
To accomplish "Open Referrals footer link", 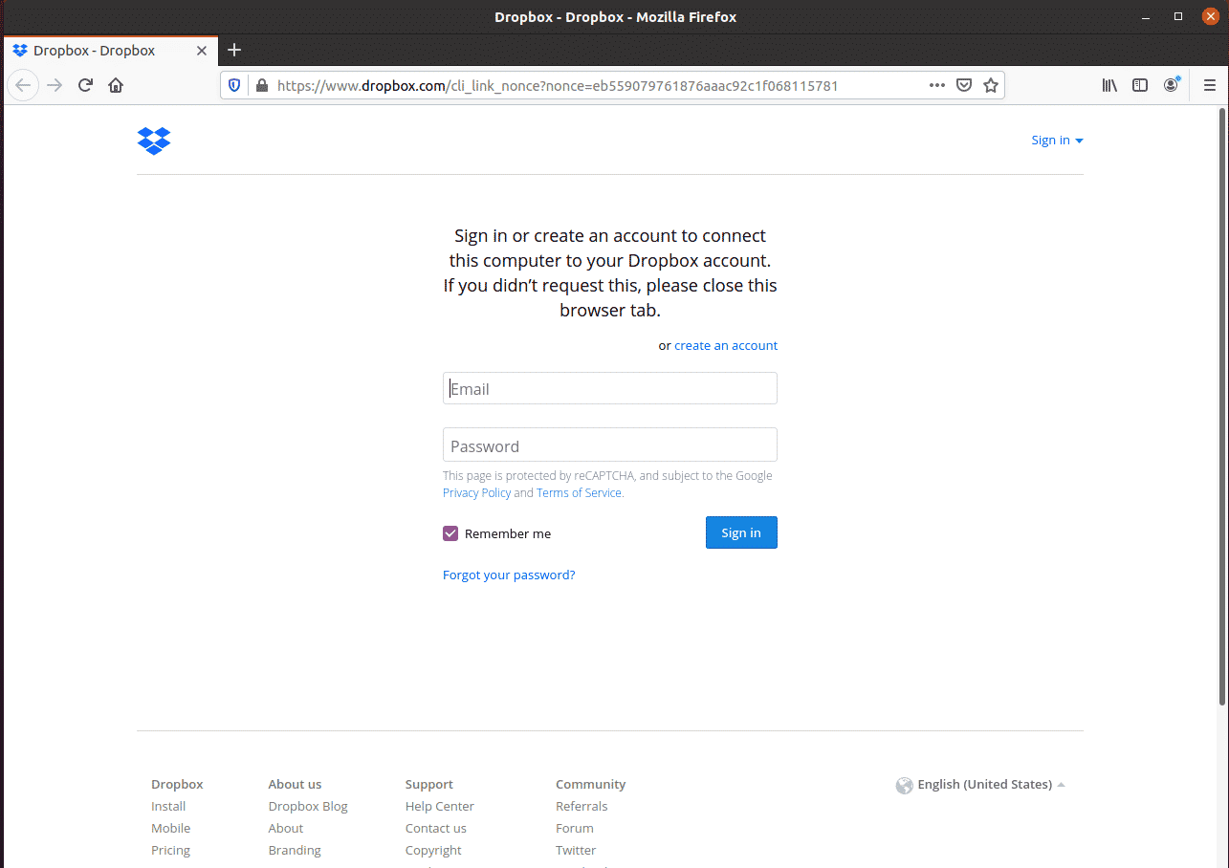I will (582, 807).
